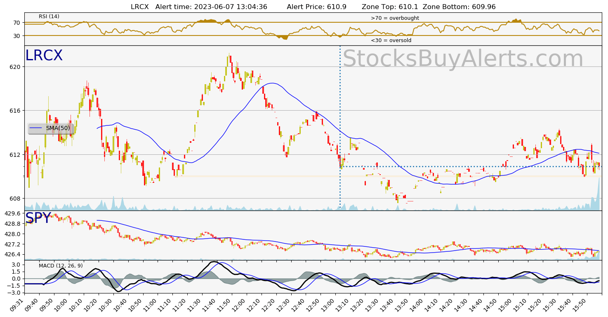
Task: Click the 11:00 time axis label
Action: (x=151, y=305)
